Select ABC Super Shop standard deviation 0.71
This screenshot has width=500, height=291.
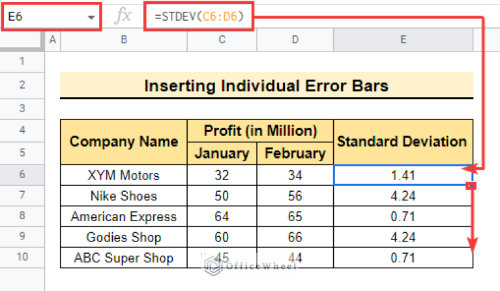403,258
